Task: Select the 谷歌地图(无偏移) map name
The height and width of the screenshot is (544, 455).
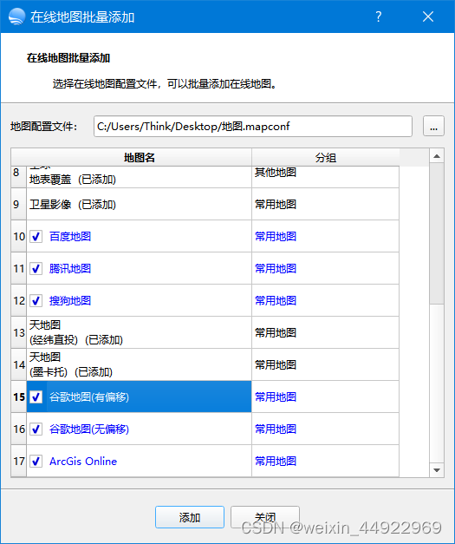Action: pyautogui.click(x=89, y=429)
